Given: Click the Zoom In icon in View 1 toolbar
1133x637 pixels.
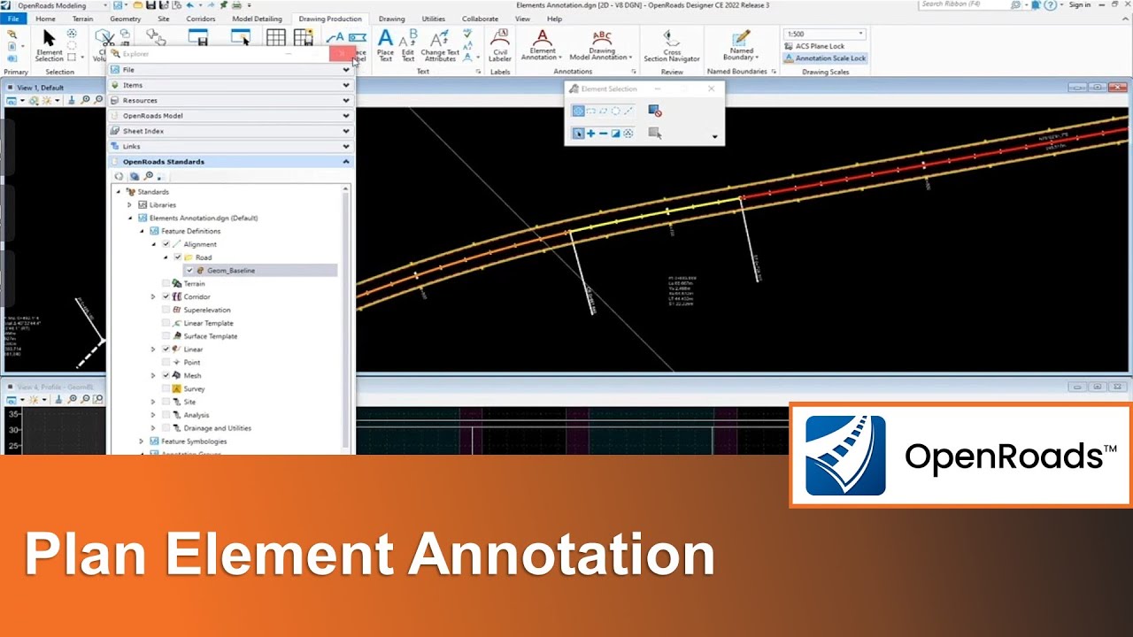Looking at the screenshot, I should tap(86, 101).
